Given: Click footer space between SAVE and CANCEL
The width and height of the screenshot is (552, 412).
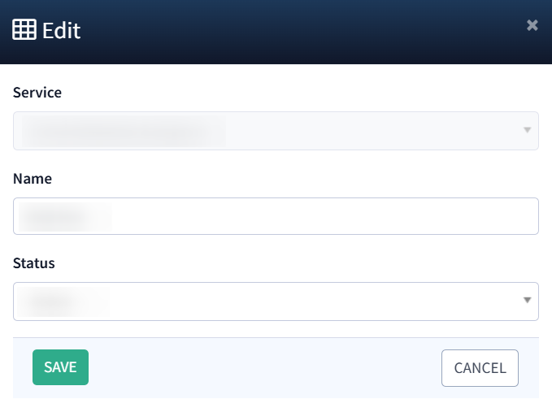Looking at the screenshot, I should (x=264, y=367).
